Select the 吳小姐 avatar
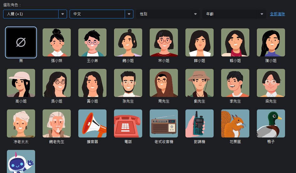 point(57,83)
